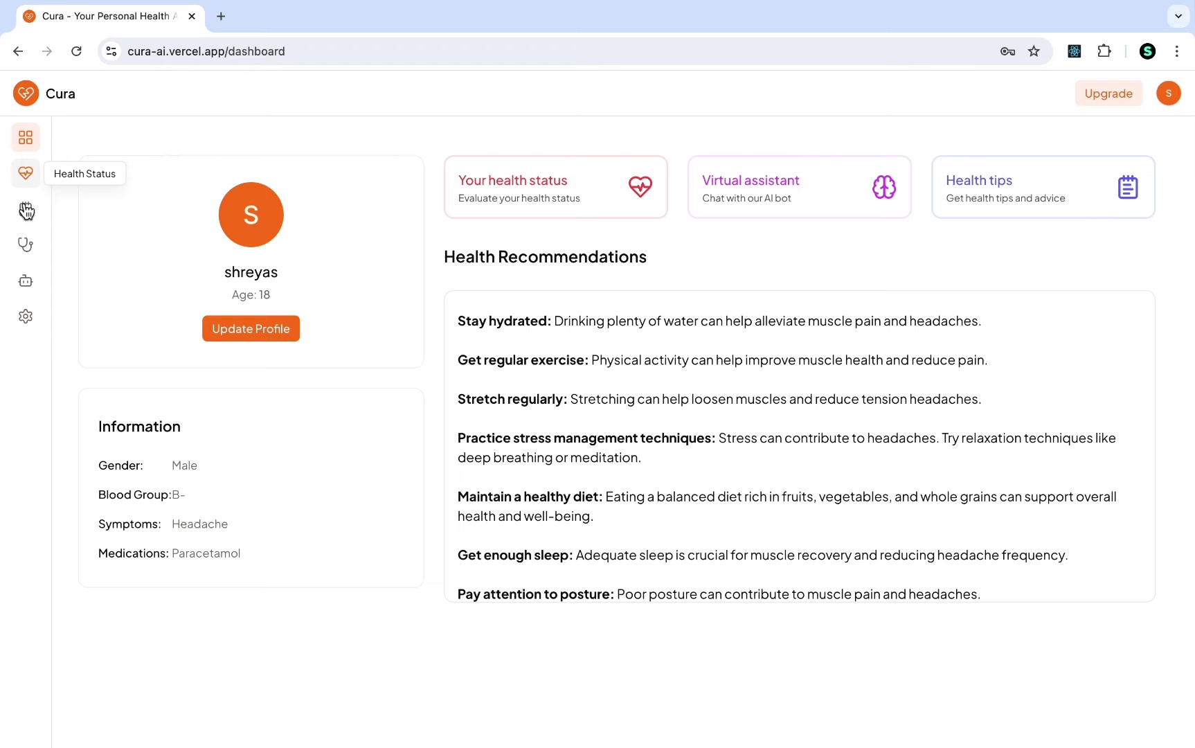Click the Upgrade button

tap(1108, 93)
